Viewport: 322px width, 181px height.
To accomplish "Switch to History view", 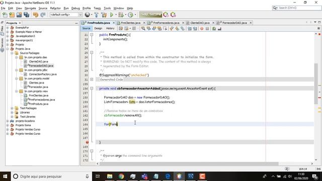I will tap(110, 28).
